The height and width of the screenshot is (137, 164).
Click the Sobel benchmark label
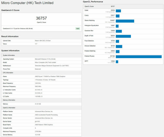pyautogui.click(x=86, y=10)
